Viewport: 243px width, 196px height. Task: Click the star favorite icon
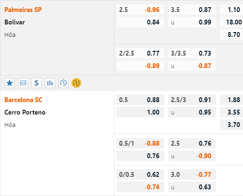10,83
